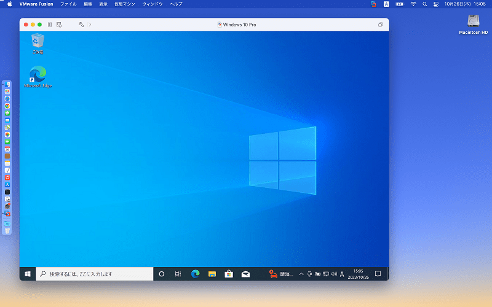Open VMware Fusion in the Dock
Screen dimensions: 492x307
pos(7,214)
